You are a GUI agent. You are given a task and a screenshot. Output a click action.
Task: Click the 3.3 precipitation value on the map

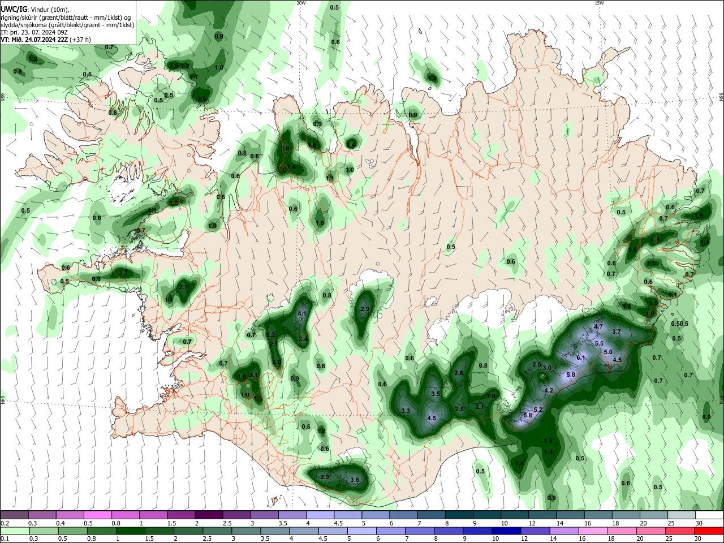click(x=406, y=411)
